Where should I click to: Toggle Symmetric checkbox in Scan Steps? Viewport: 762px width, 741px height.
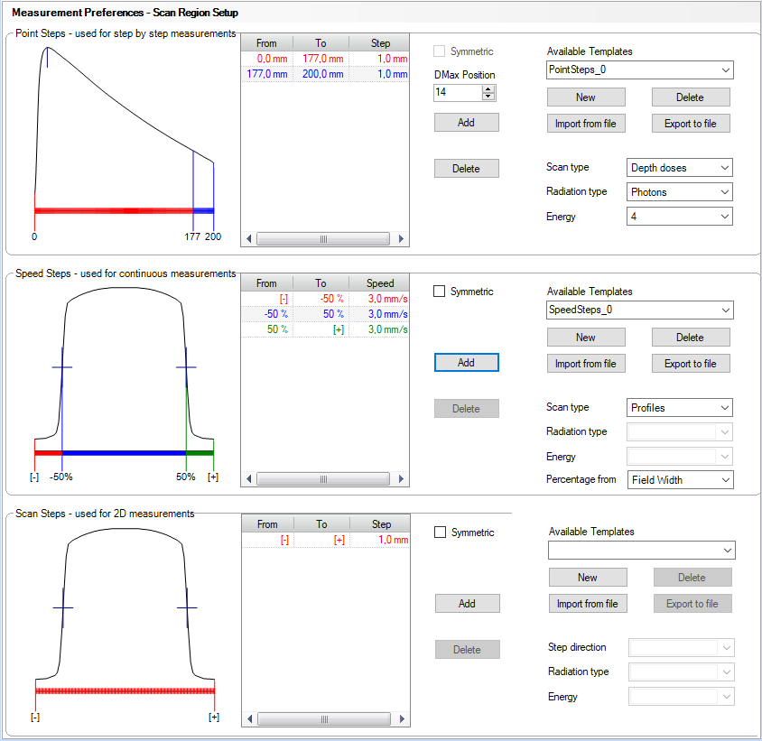click(x=441, y=533)
